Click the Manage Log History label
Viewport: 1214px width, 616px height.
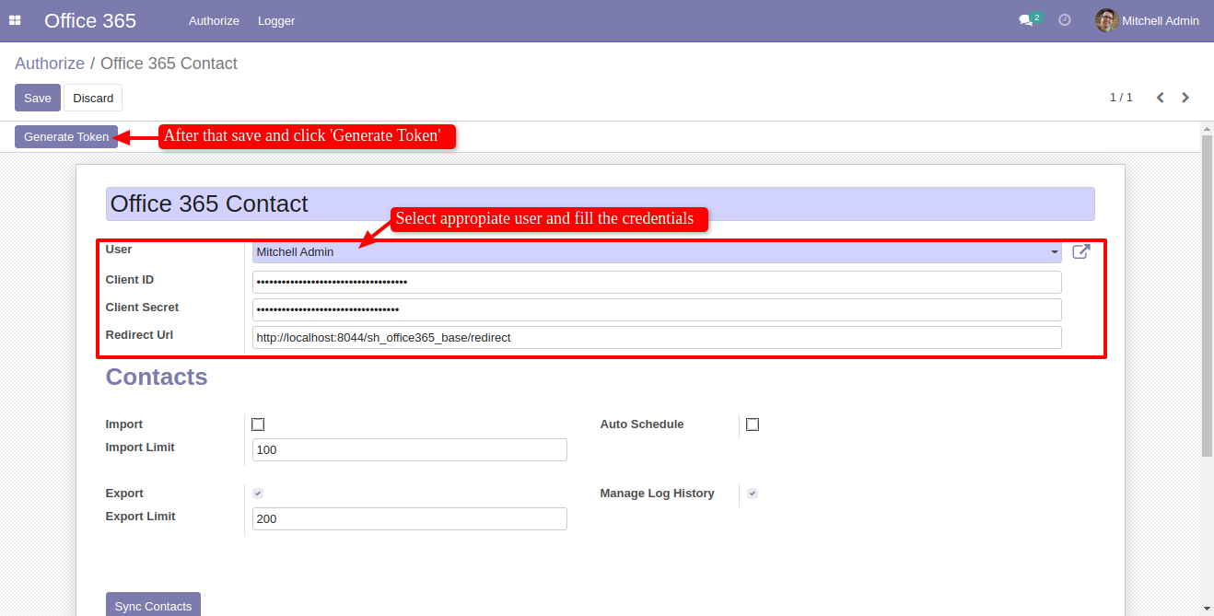658,494
